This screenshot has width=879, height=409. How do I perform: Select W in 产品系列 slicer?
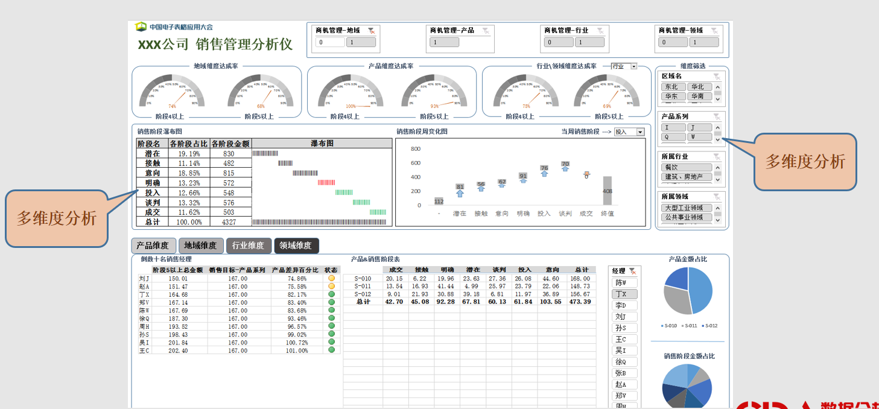699,136
